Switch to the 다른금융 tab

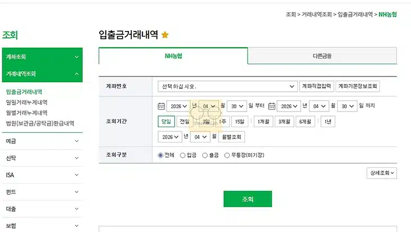[322, 56]
